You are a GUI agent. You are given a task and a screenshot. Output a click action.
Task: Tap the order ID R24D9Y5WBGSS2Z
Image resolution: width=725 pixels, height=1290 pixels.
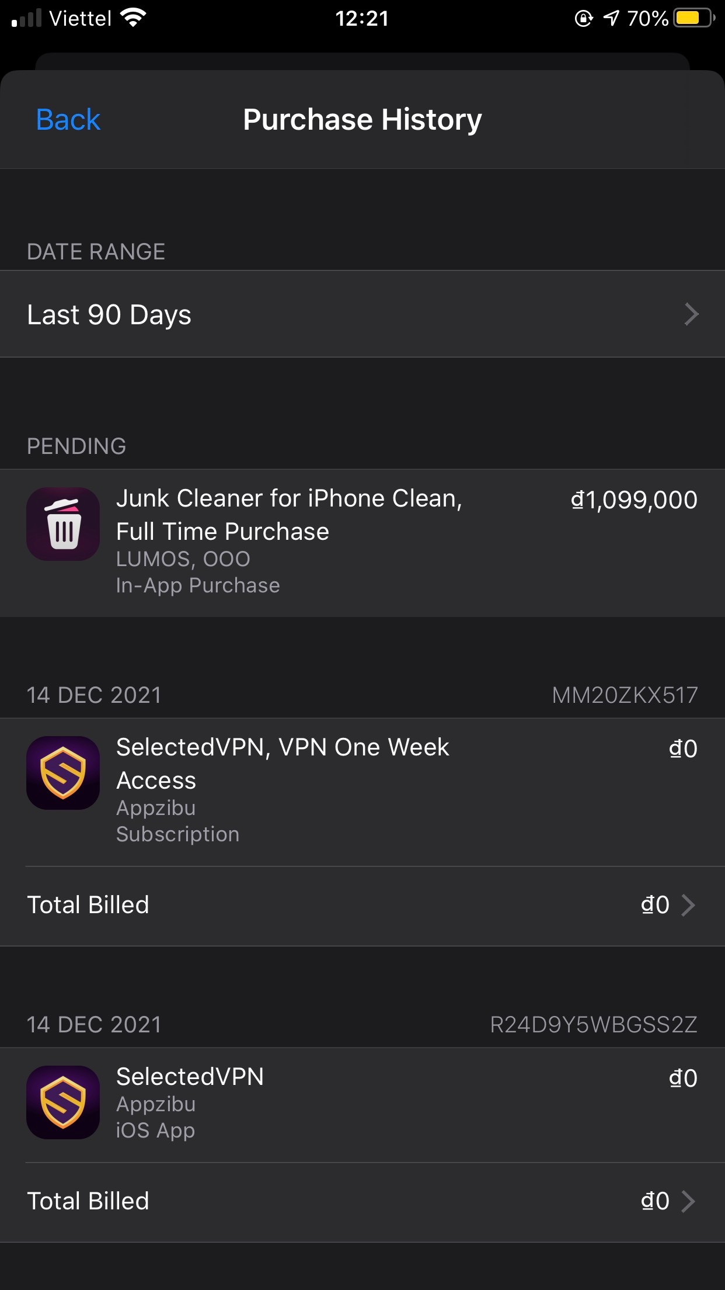pos(594,1025)
